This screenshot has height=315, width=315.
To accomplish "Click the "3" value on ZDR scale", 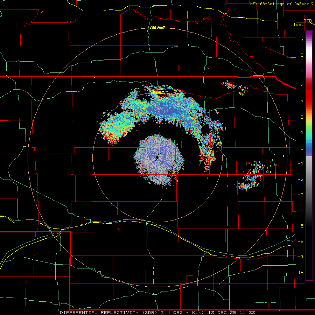I will tap(302, 101).
